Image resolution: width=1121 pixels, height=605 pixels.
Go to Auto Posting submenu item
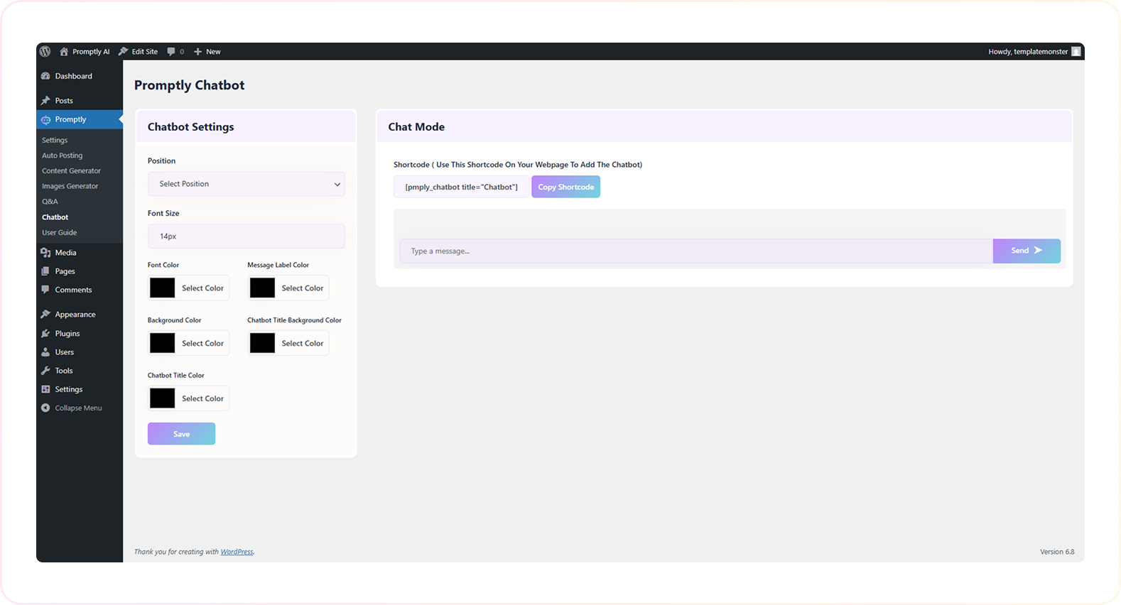[62, 156]
